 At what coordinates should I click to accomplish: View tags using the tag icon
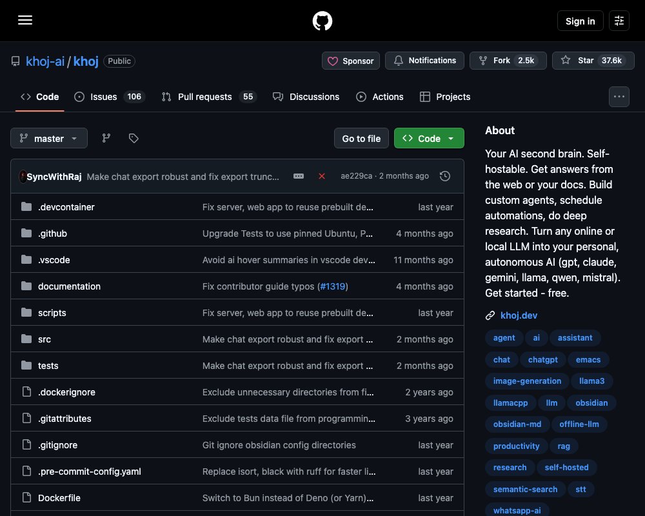click(134, 138)
